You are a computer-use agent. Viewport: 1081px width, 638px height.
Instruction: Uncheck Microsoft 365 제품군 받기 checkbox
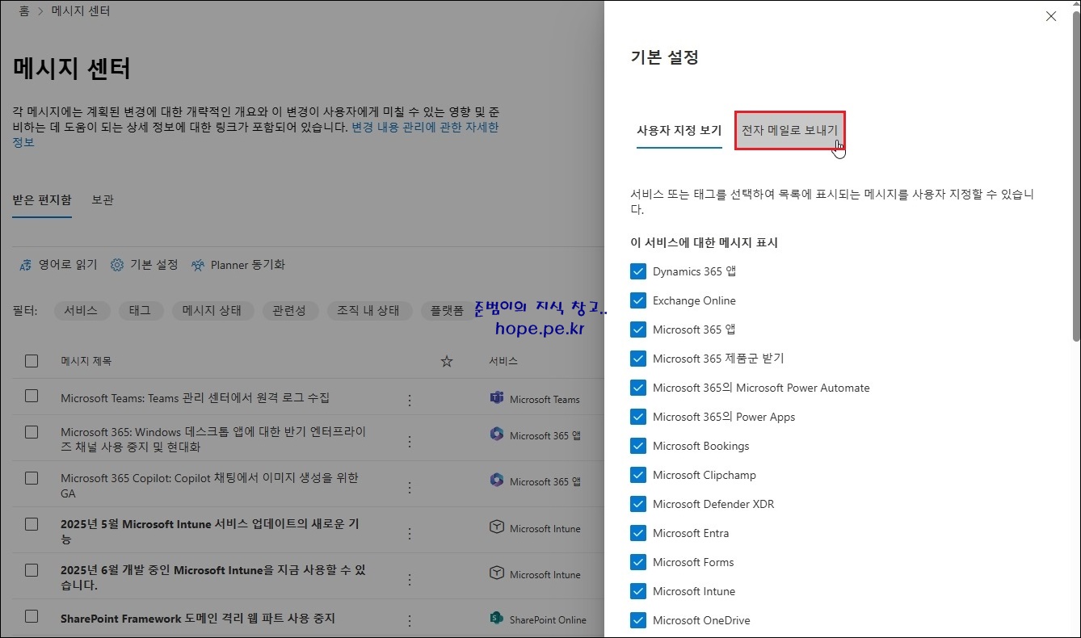pos(638,359)
